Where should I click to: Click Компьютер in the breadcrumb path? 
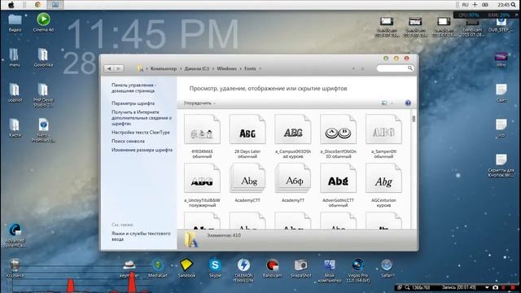(164, 68)
